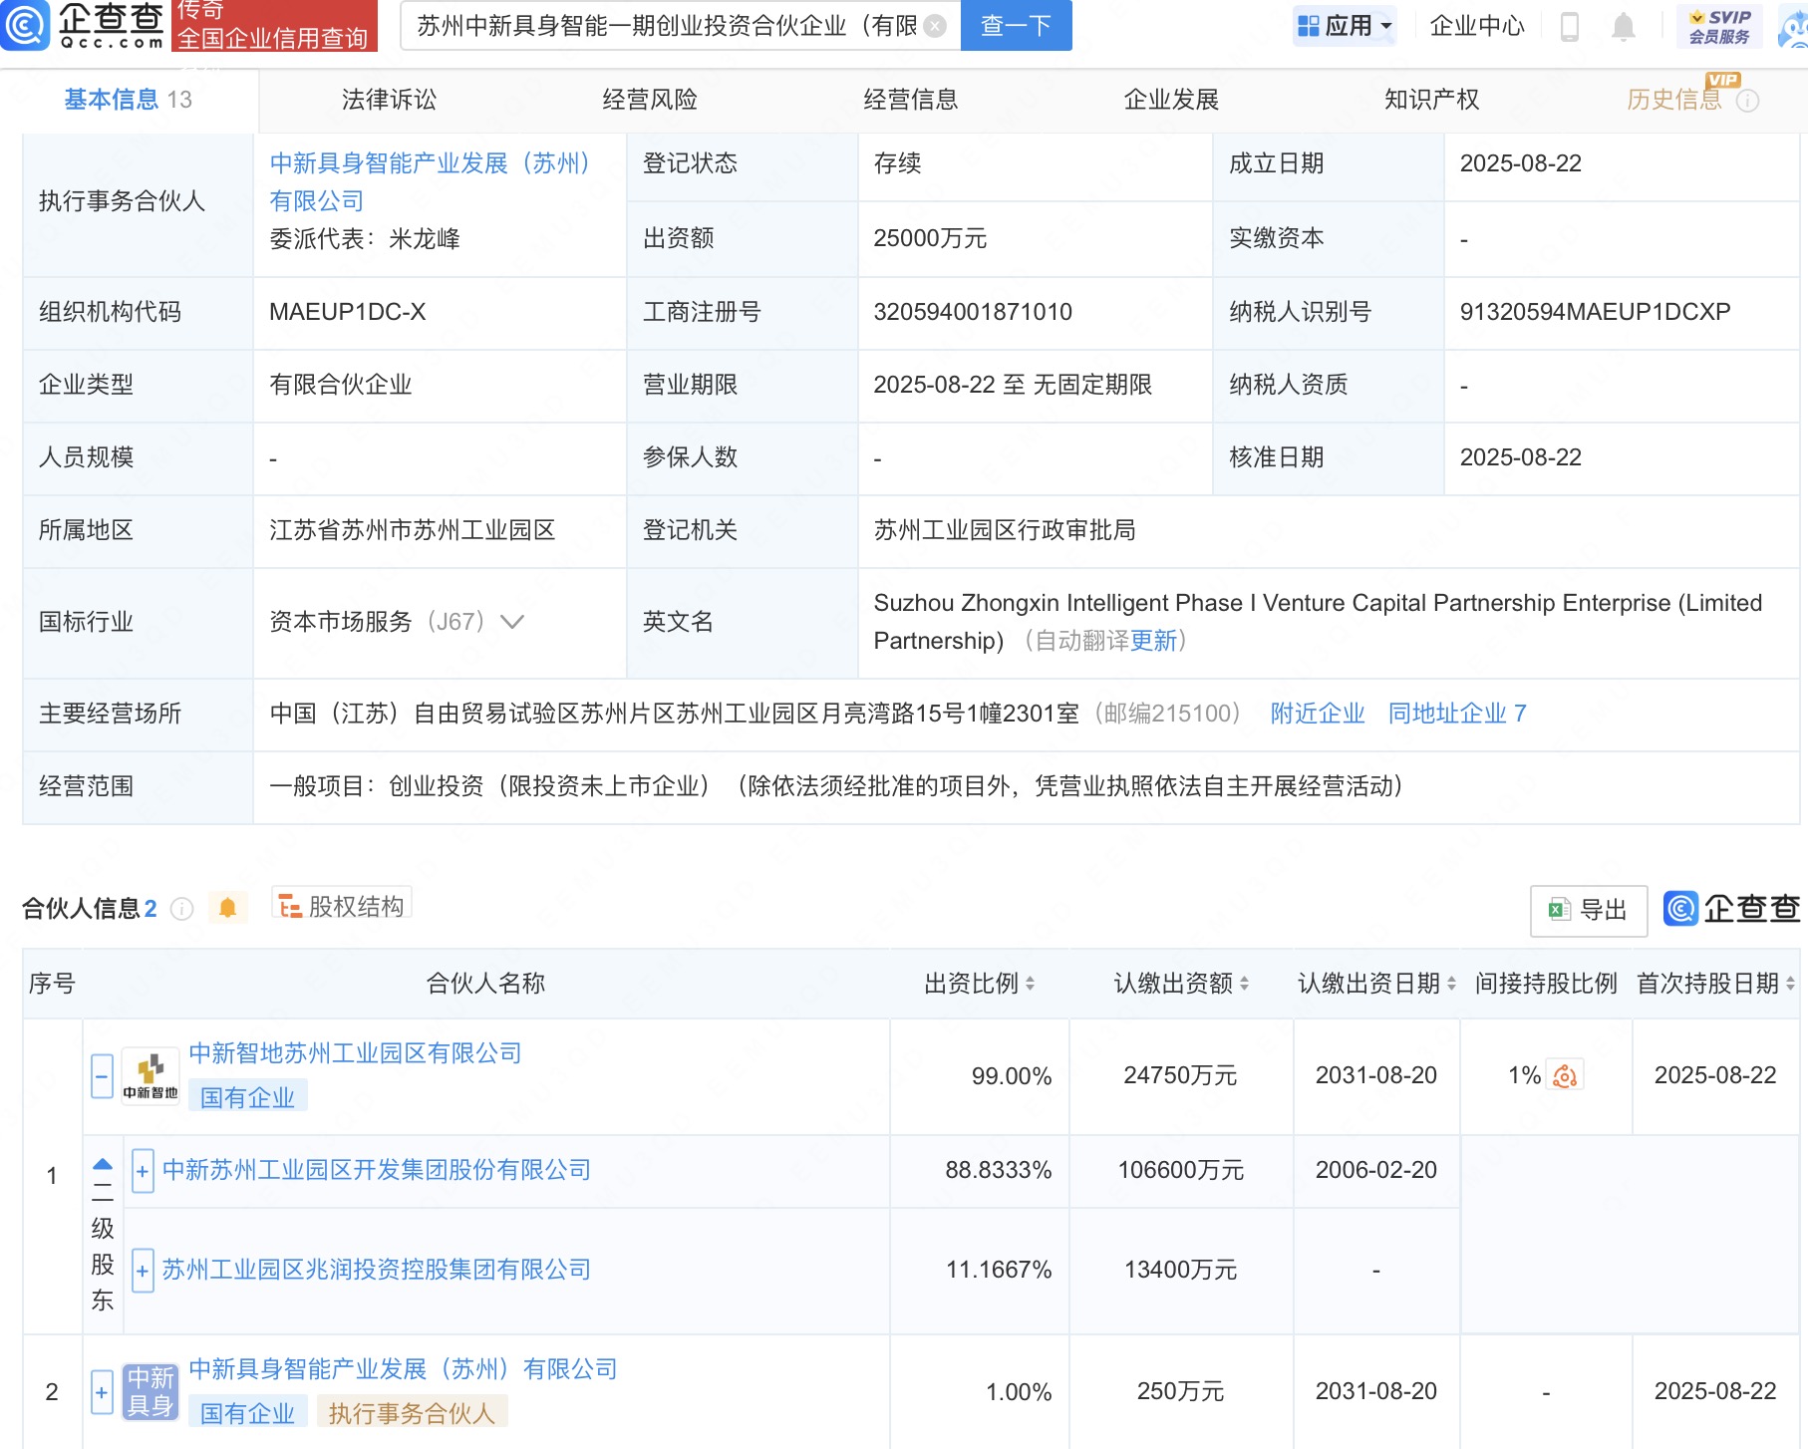Screen dimensions: 1808x1449
Task: Open the 历史信息 VIP tab
Action: 1674,100
